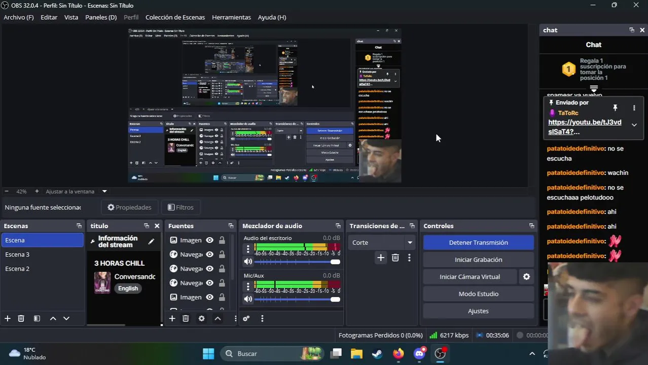Open Ajustes in Controles
Viewport: 648px width, 365px height.
tap(478, 311)
